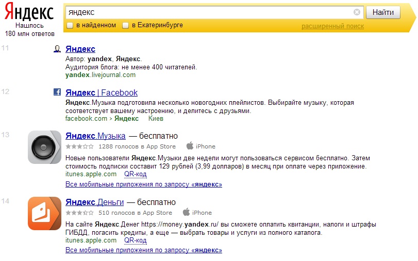Click "510 голосов в App Store" text

click(135, 213)
